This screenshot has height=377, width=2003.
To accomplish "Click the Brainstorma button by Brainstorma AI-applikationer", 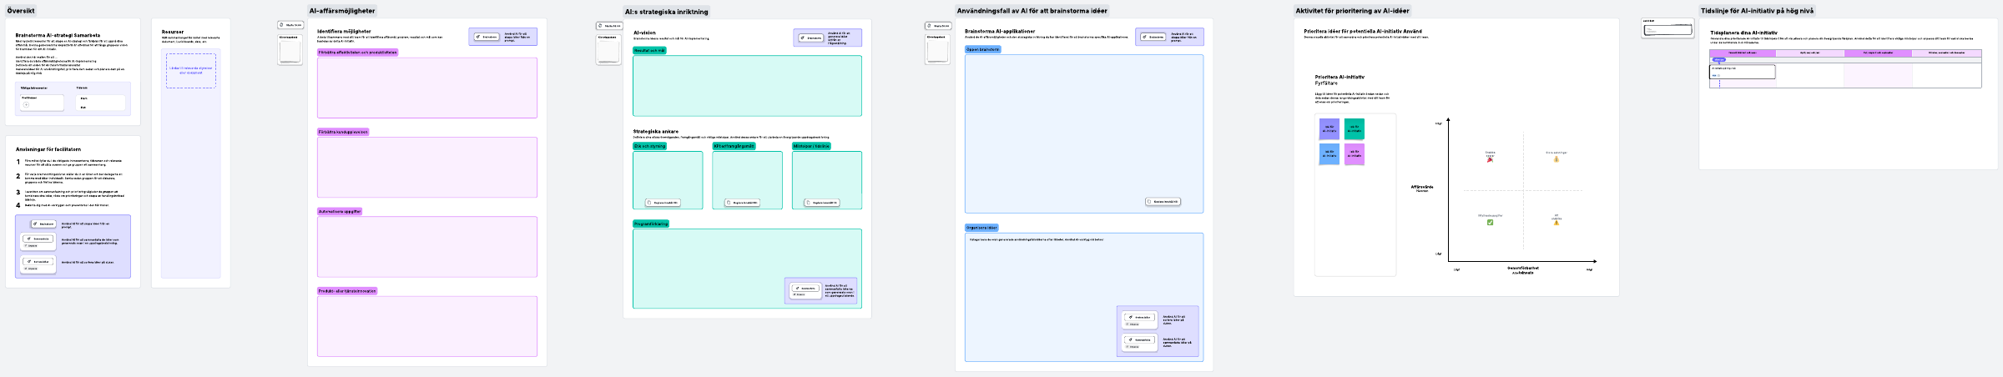I will click(x=1153, y=37).
